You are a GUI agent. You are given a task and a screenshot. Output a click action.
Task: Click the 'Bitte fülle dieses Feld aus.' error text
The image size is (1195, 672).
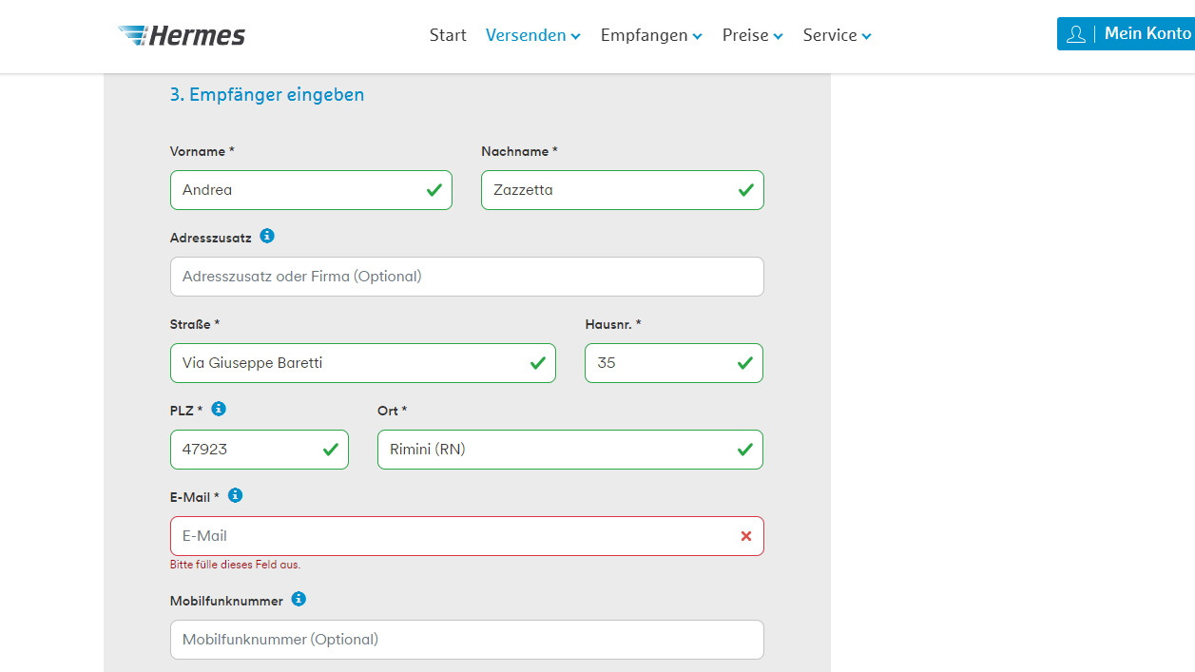point(235,565)
